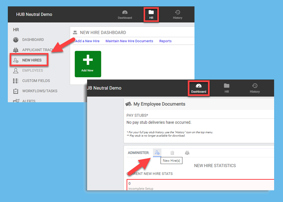Open the red-outlined Dashboard tab in lower window
This screenshot has width=283, height=202.
(x=198, y=88)
